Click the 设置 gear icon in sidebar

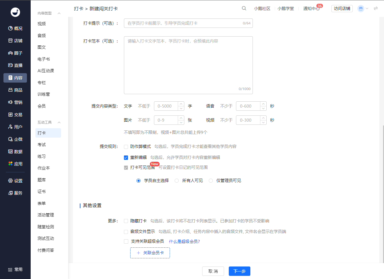(x=10, y=181)
